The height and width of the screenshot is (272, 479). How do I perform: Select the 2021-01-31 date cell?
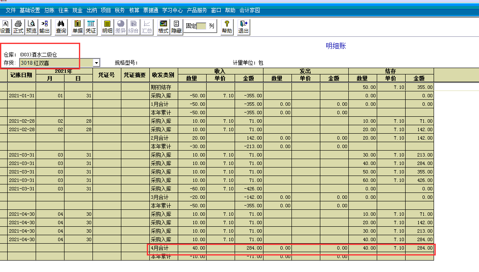[x=21, y=96]
